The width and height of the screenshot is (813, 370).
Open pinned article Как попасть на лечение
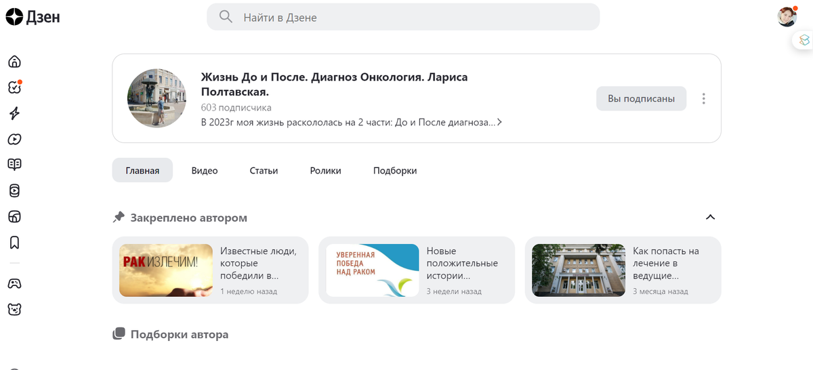(623, 270)
